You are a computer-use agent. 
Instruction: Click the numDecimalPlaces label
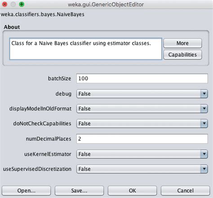pyautogui.click(x=49, y=139)
